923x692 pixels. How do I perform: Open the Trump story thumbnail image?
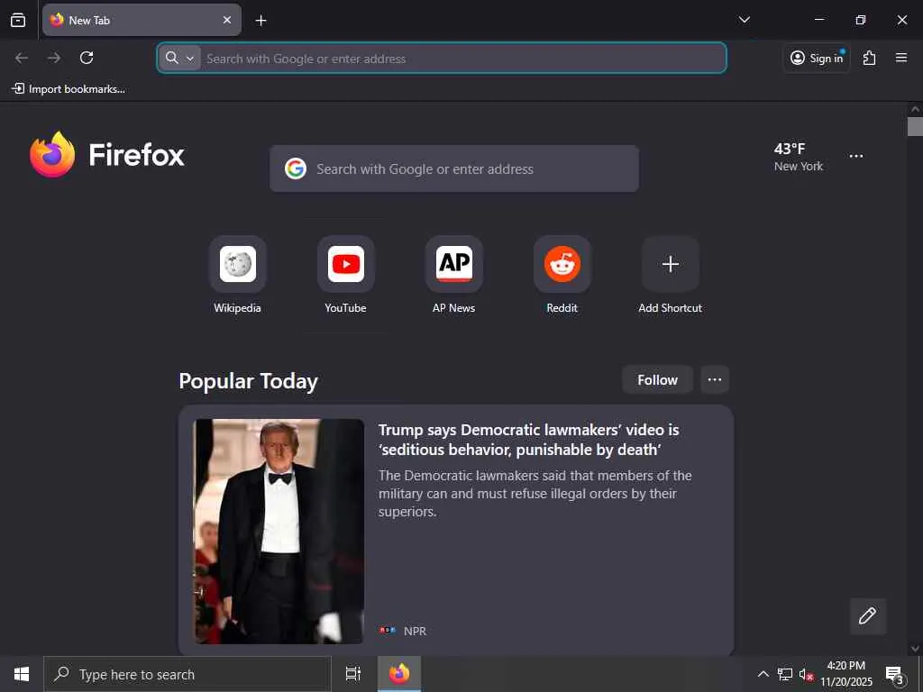click(x=279, y=532)
